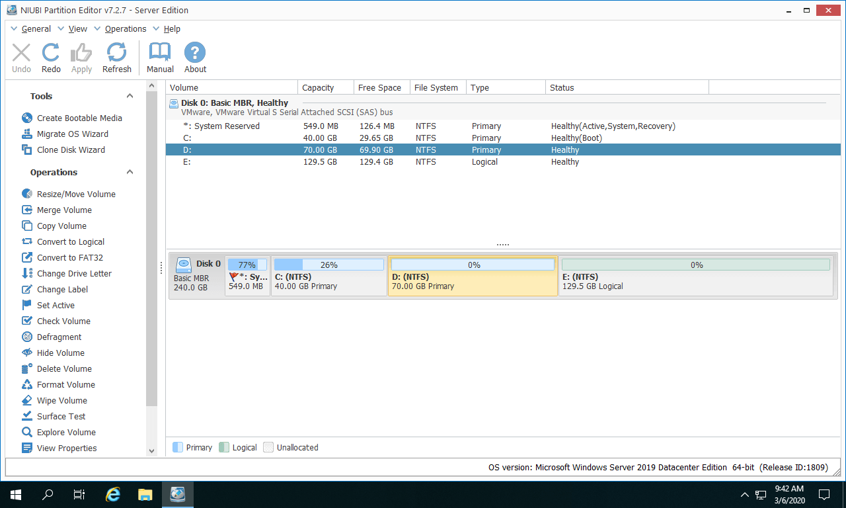Click the About button
The width and height of the screenshot is (846, 508).
pos(194,57)
